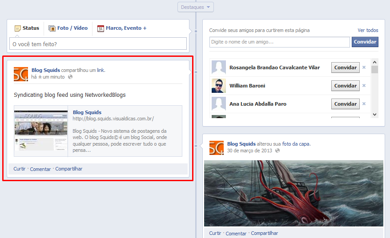Screen dimensions: 390x238
Task: Click Compartilhar under the cover photo
Action: pyautogui.click(x=265, y=233)
